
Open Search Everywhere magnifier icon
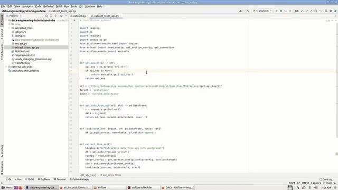[x=326, y=11]
